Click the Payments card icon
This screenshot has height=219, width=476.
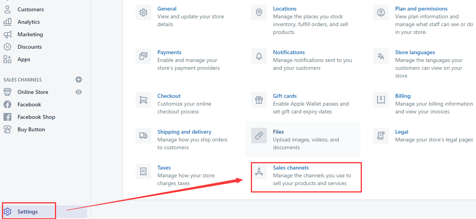(x=143, y=56)
